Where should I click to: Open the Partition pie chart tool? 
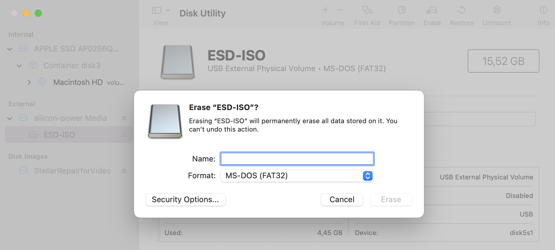pos(402,10)
